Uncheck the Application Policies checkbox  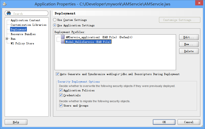[61, 90]
